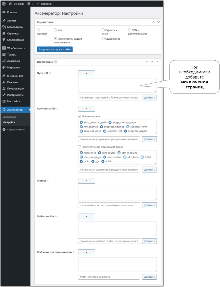Collapse the Исключения panel triangle

click(x=158, y=62)
